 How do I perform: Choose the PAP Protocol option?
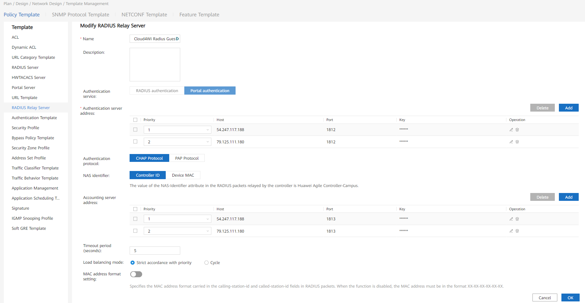click(x=187, y=158)
